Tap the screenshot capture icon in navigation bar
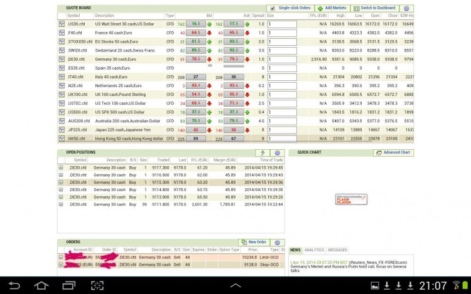Screen dimensions: 471x294 point(97,285)
